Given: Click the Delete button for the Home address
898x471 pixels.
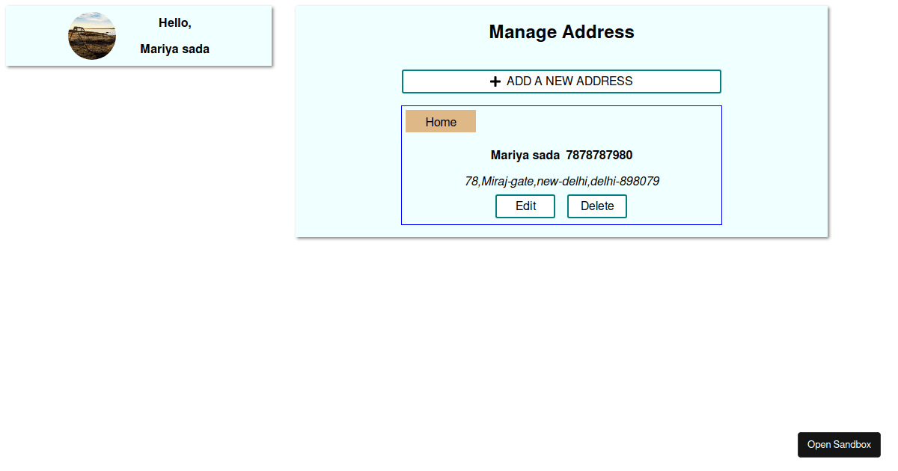Looking at the screenshot, I should click(596, 206).
